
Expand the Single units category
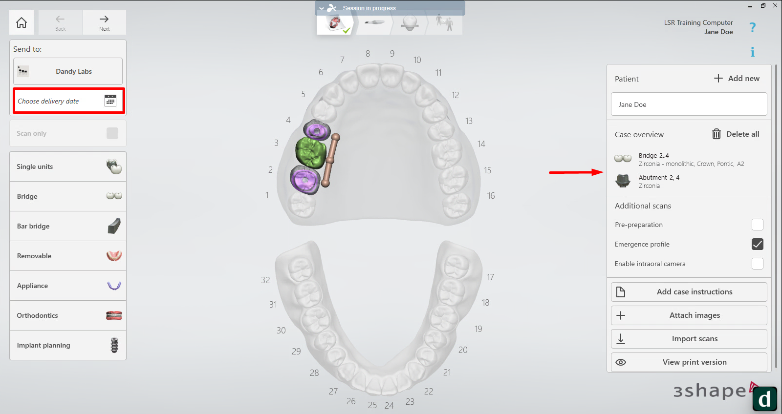(68, 166)
